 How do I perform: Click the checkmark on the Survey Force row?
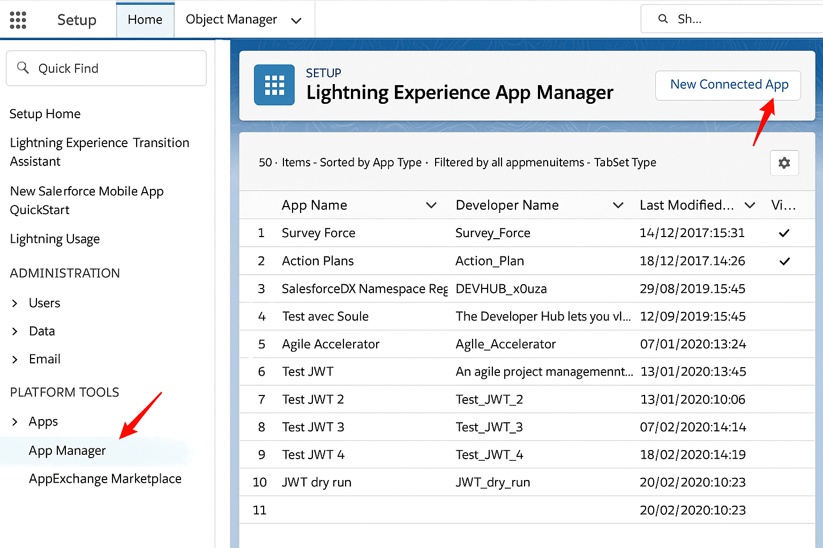pyautogui.click(x=784, y=233)
